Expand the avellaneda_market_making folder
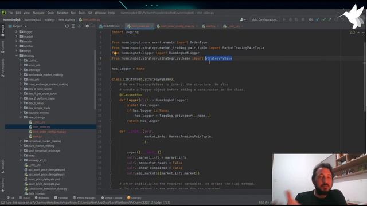The width and height of the screenshot is (367, 206). point(21,74)
